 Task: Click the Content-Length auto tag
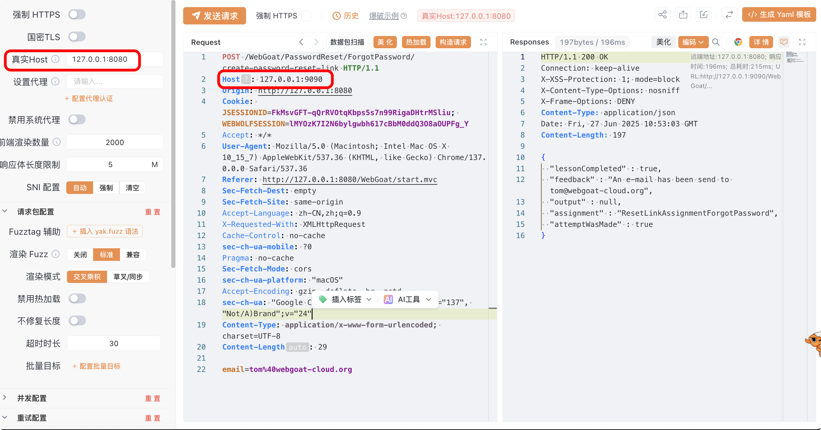click(297, 347)
